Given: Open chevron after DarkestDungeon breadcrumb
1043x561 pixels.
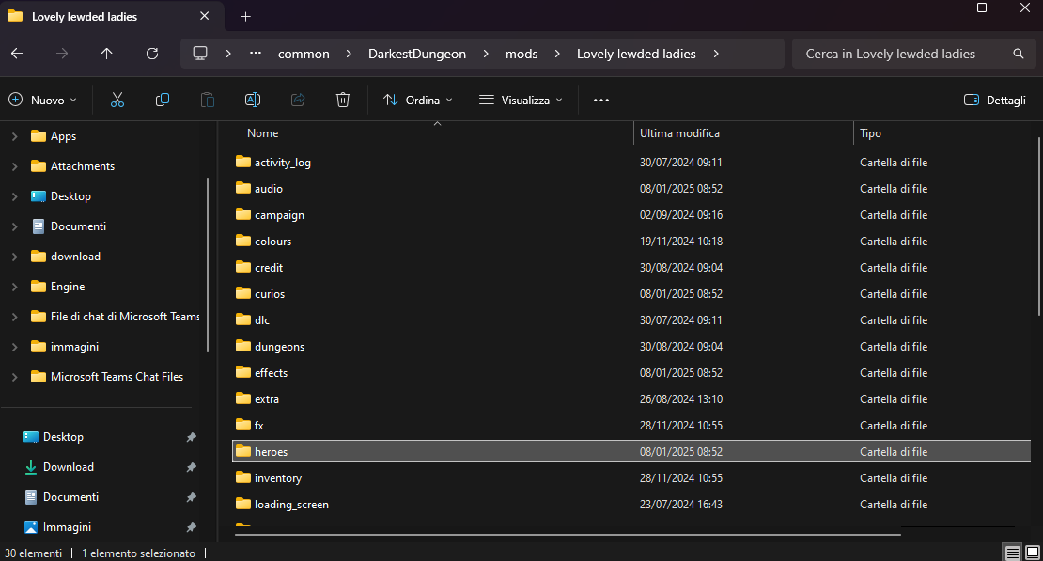Looking at the screenshot, I should pyautogui.click(x=486, y=54).
